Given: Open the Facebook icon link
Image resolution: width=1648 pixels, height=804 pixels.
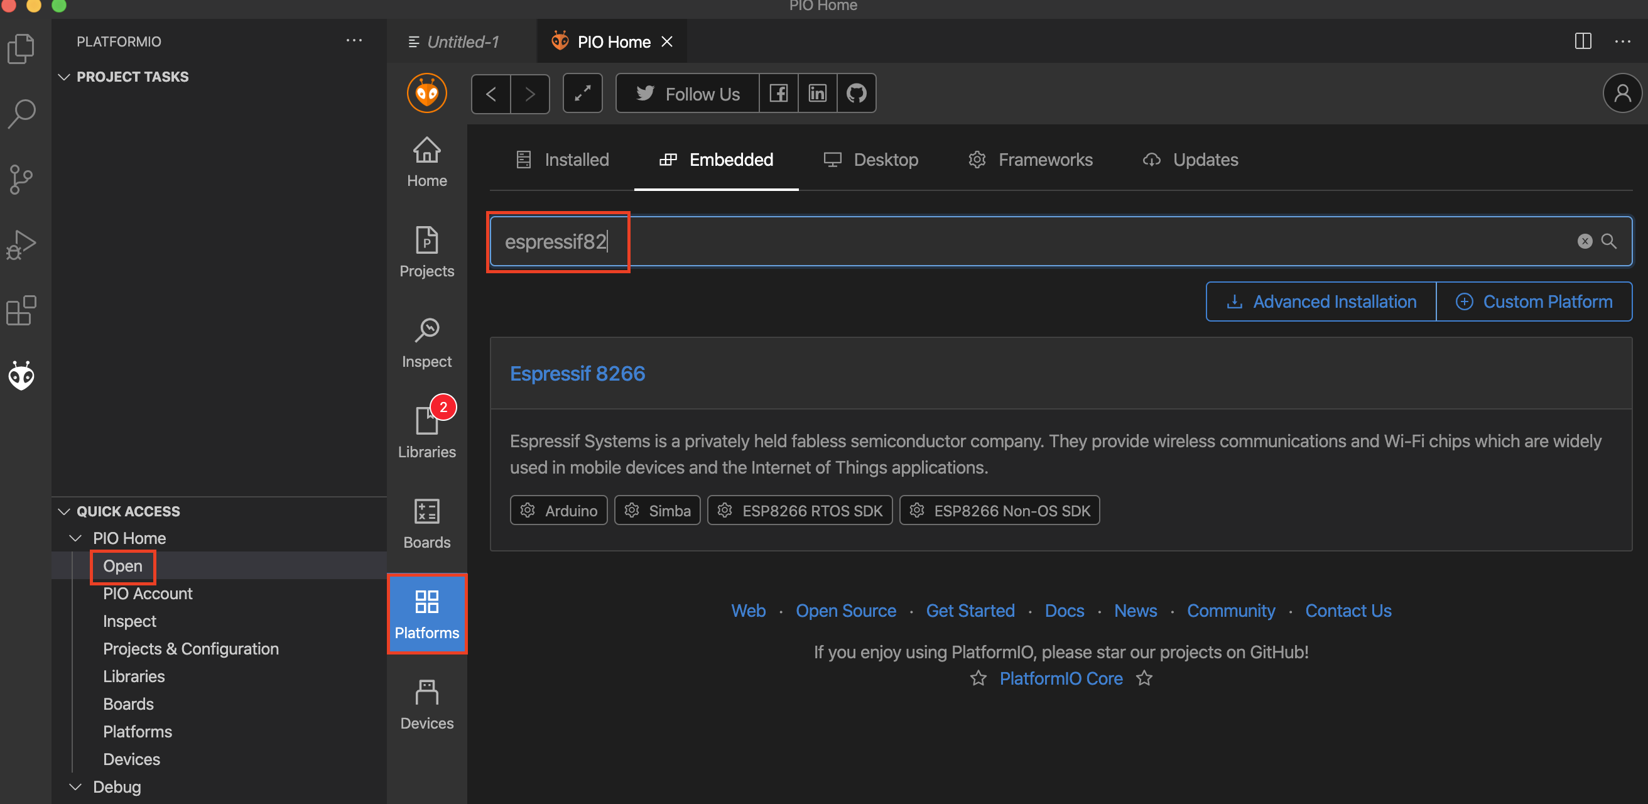Looking at the screenshot, I should pos(778,94).
